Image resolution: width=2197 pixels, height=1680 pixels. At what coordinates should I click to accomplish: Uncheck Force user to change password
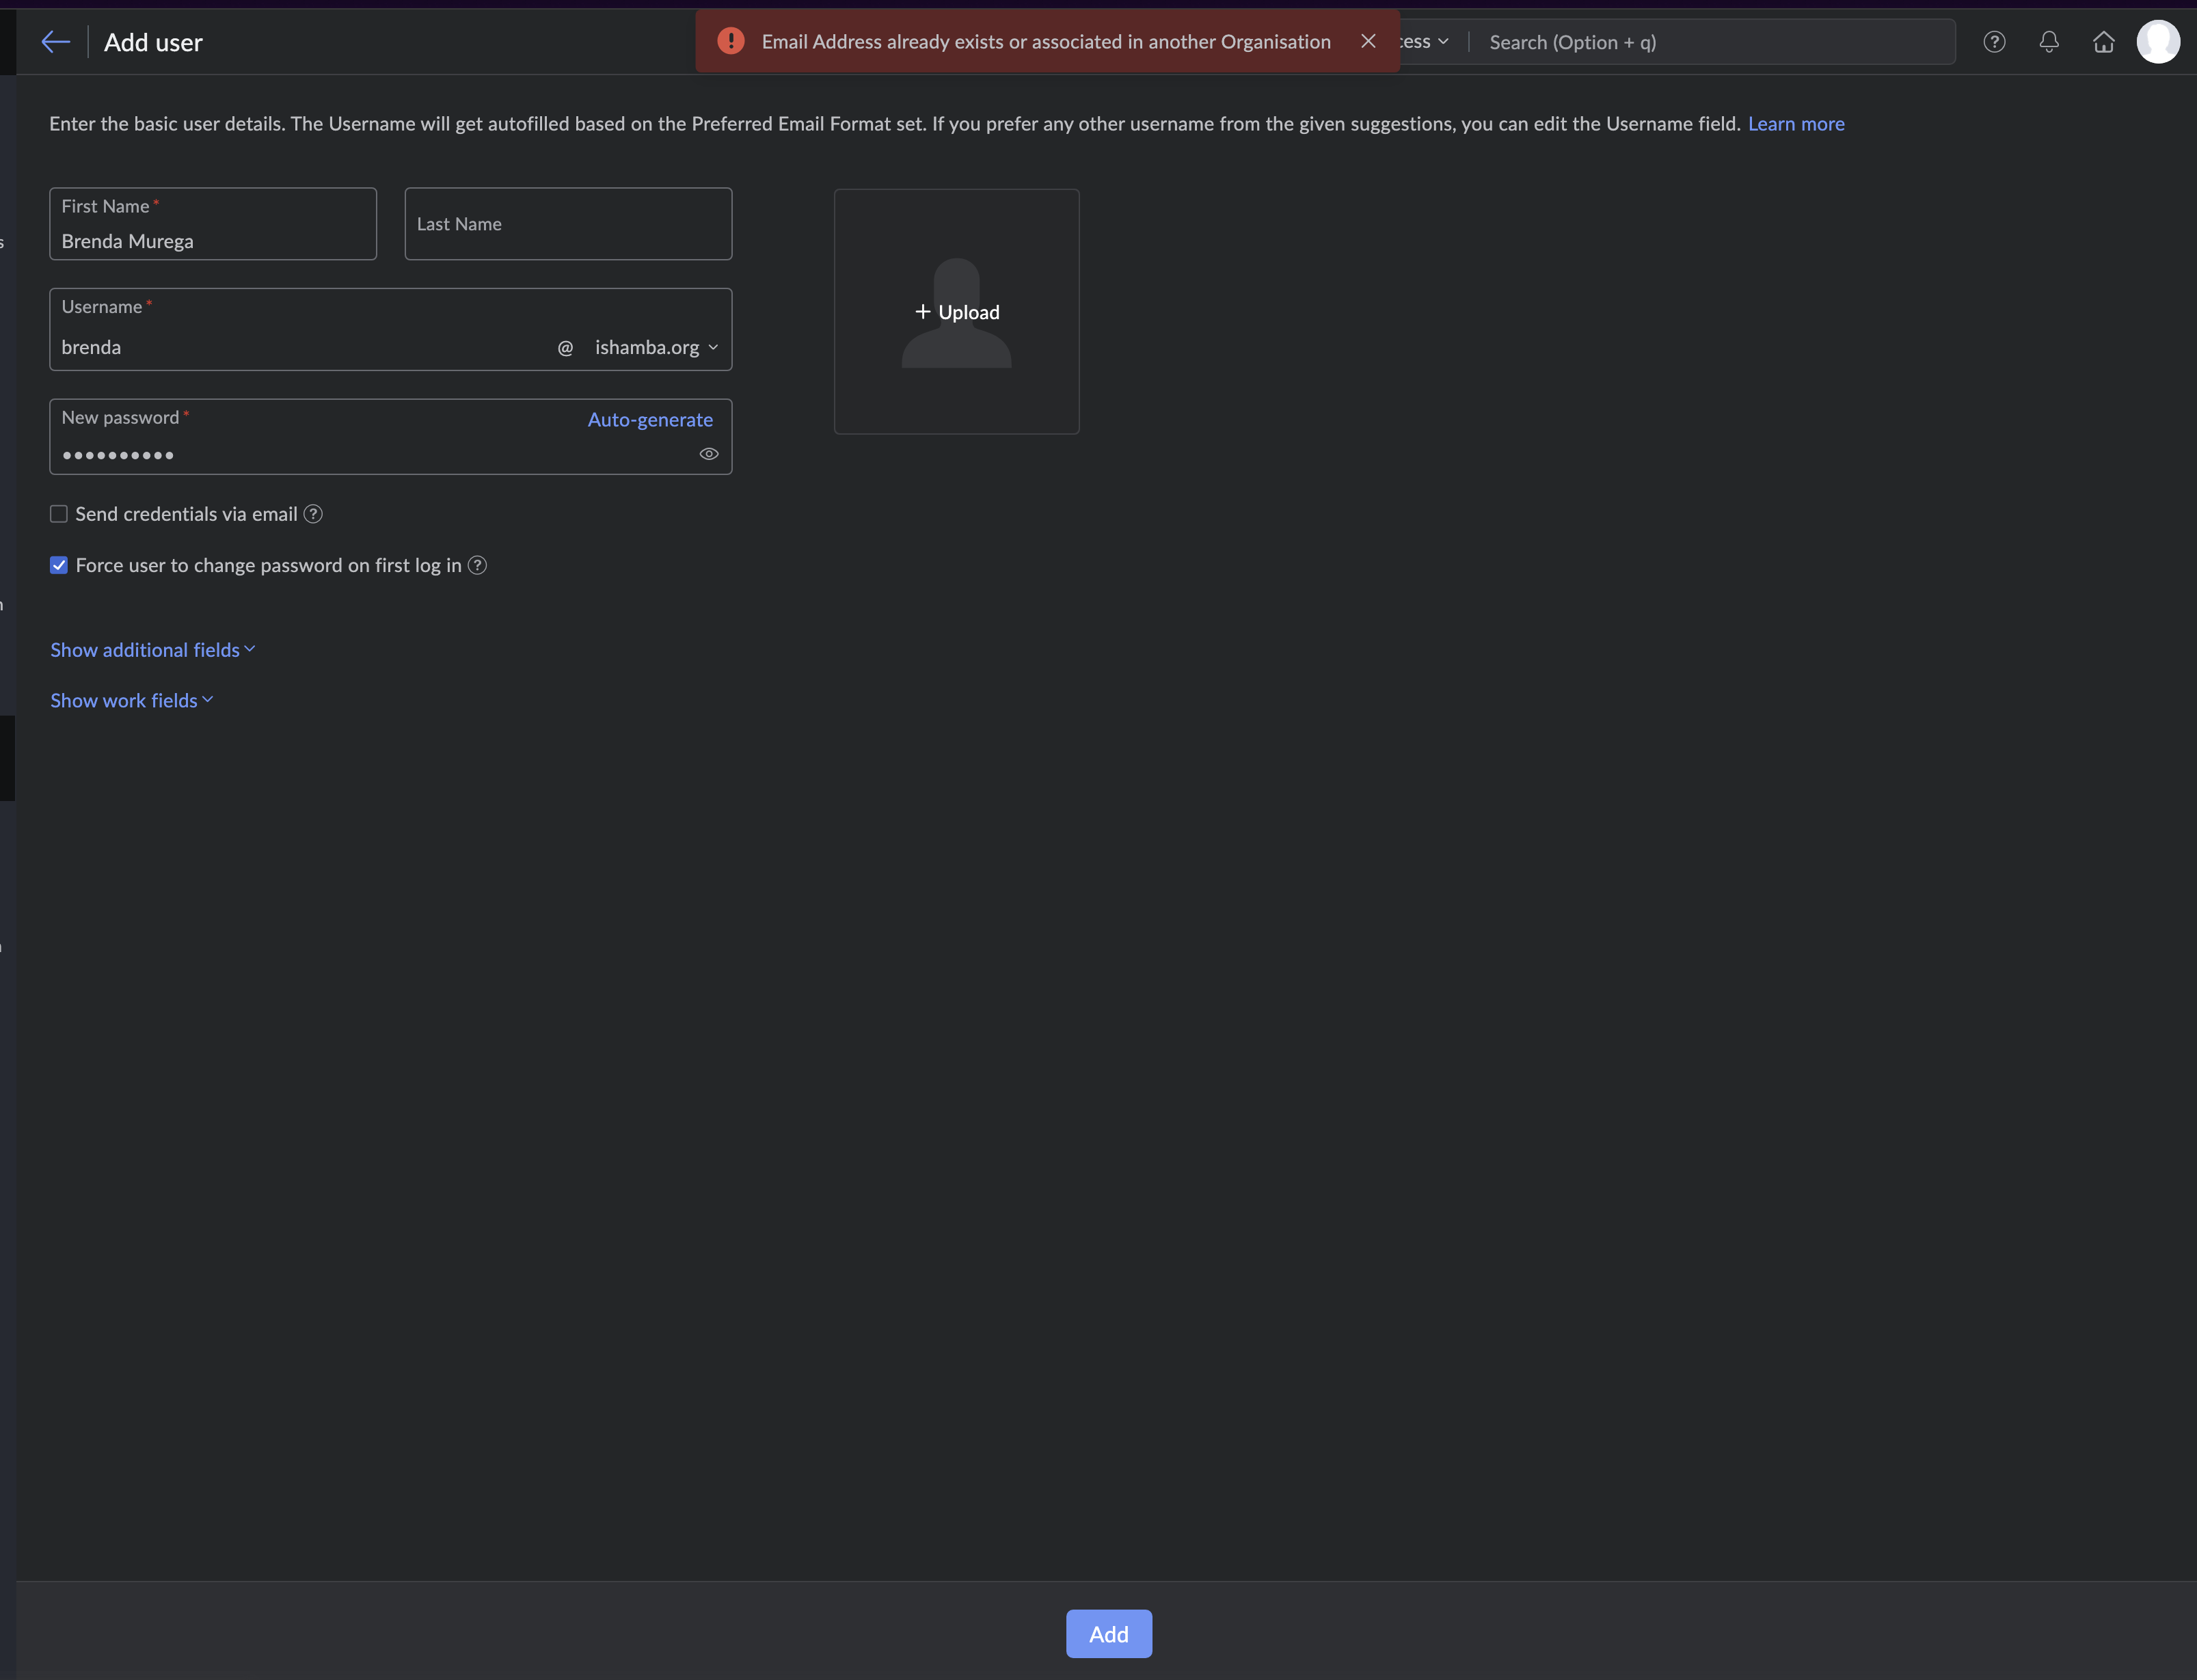point(59,565)
